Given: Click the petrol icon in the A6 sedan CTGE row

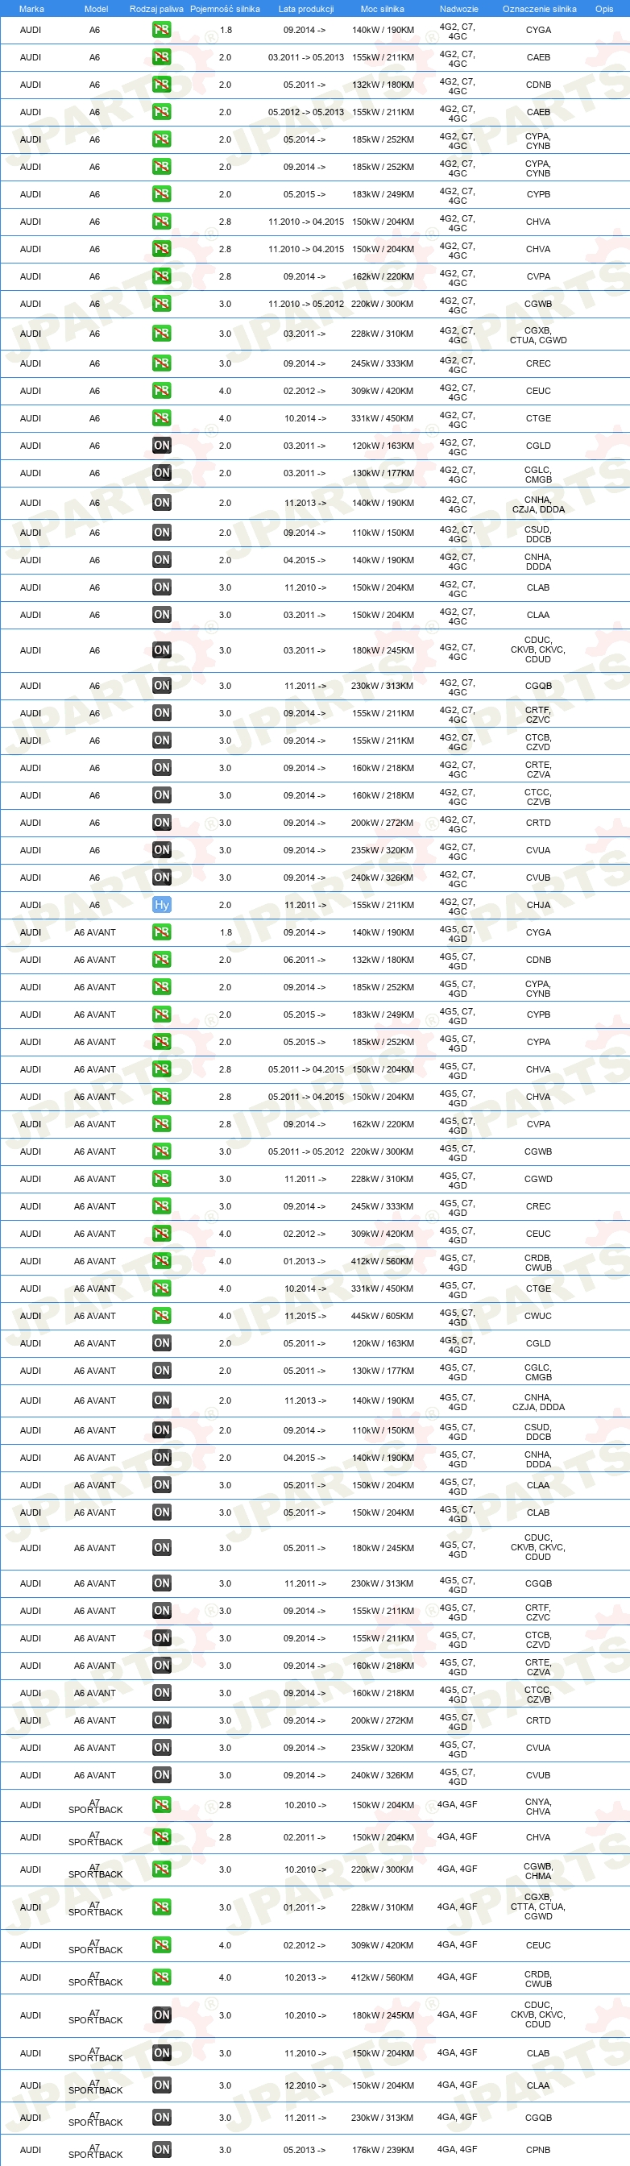Looking at the screenshot, I should click(161, 418).
